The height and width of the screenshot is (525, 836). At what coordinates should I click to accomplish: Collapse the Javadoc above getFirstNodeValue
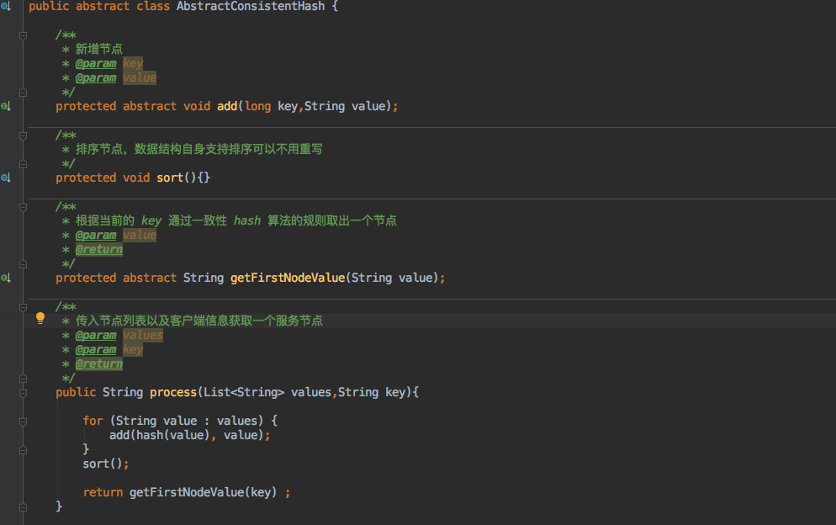pos(23,206)
